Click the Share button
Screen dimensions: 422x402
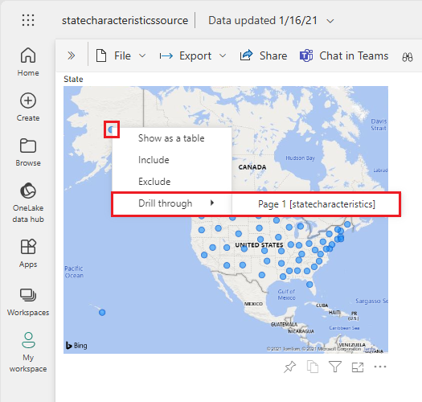coord(263,55)
